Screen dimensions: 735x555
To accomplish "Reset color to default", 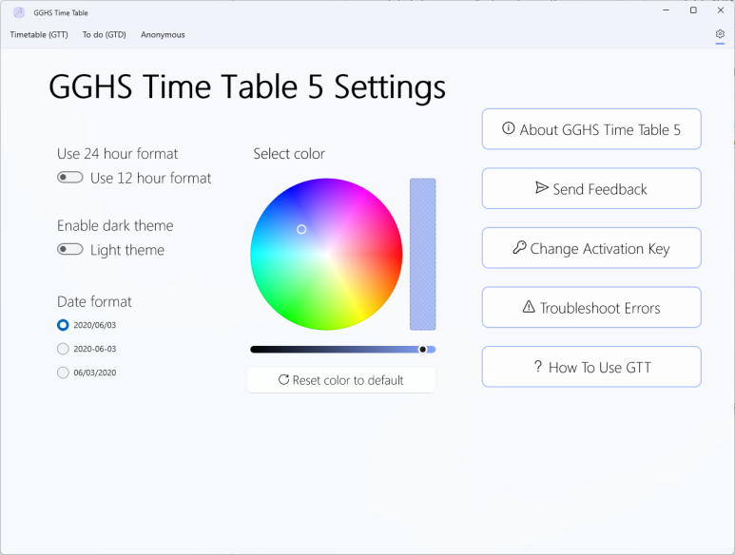I will coord(341,380).
